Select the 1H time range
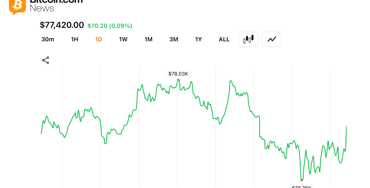The image size is (370, 188). point(75,39)
